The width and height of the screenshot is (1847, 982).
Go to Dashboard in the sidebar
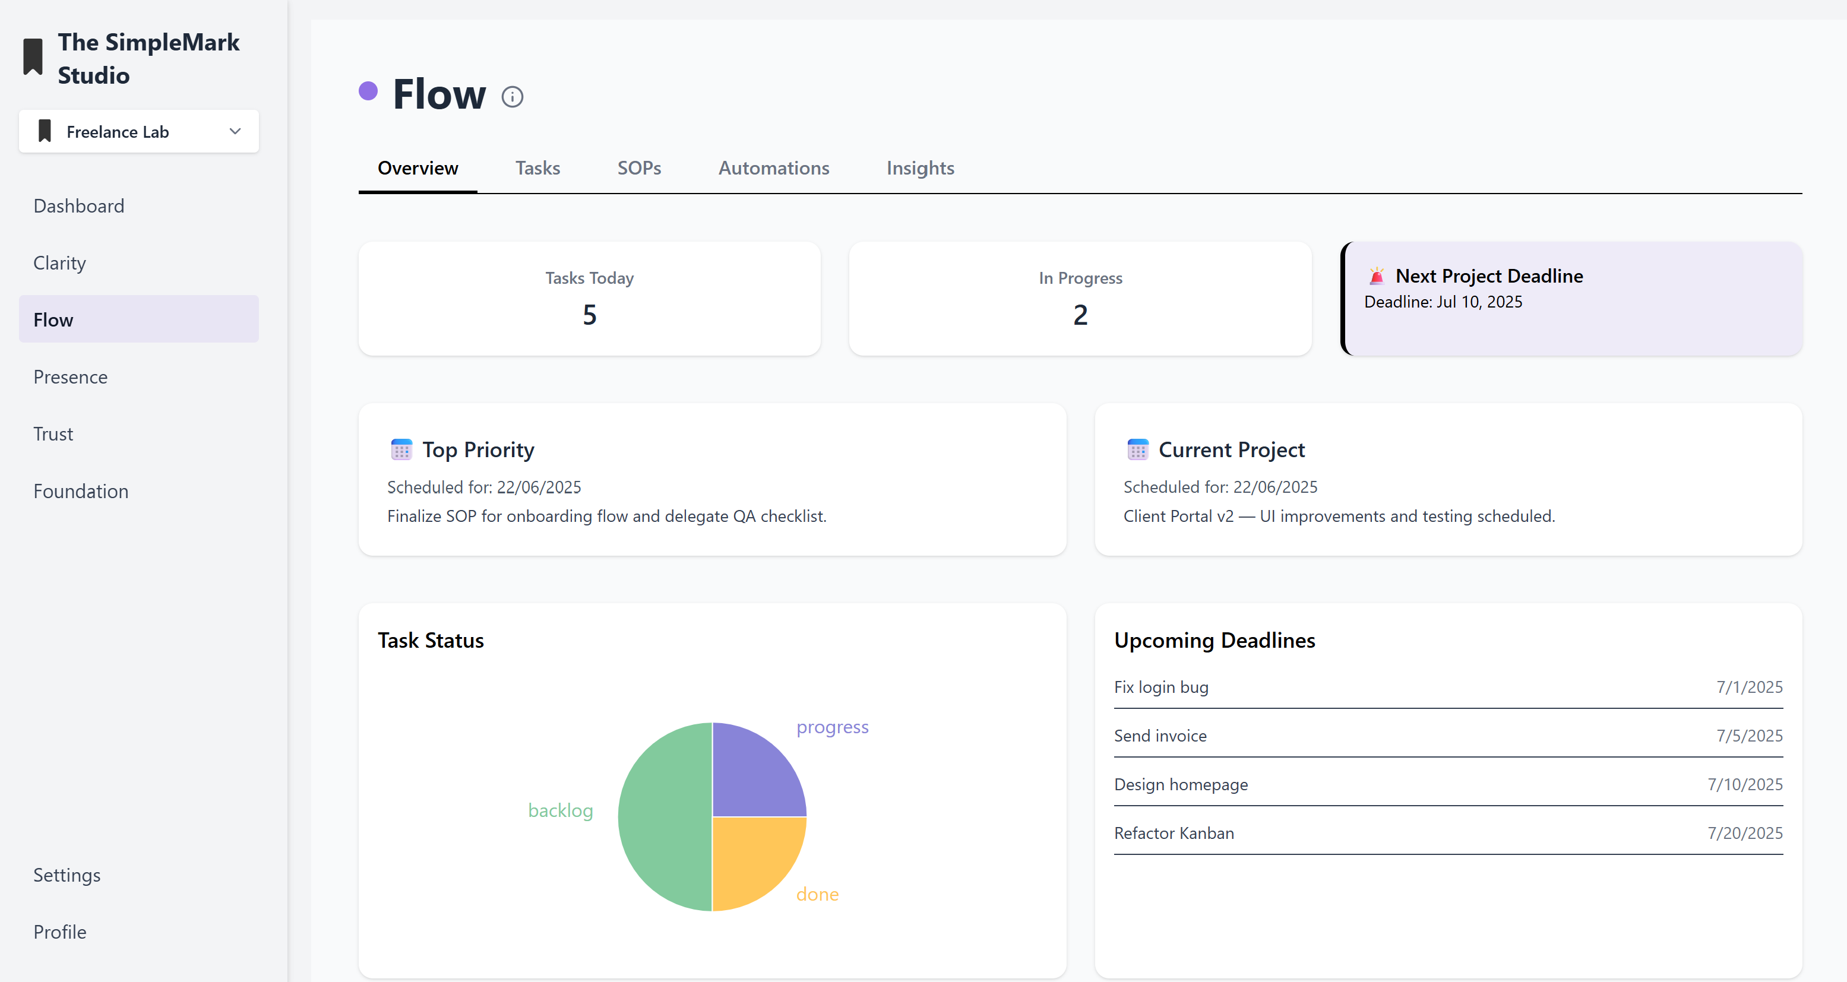coord(139,205)
